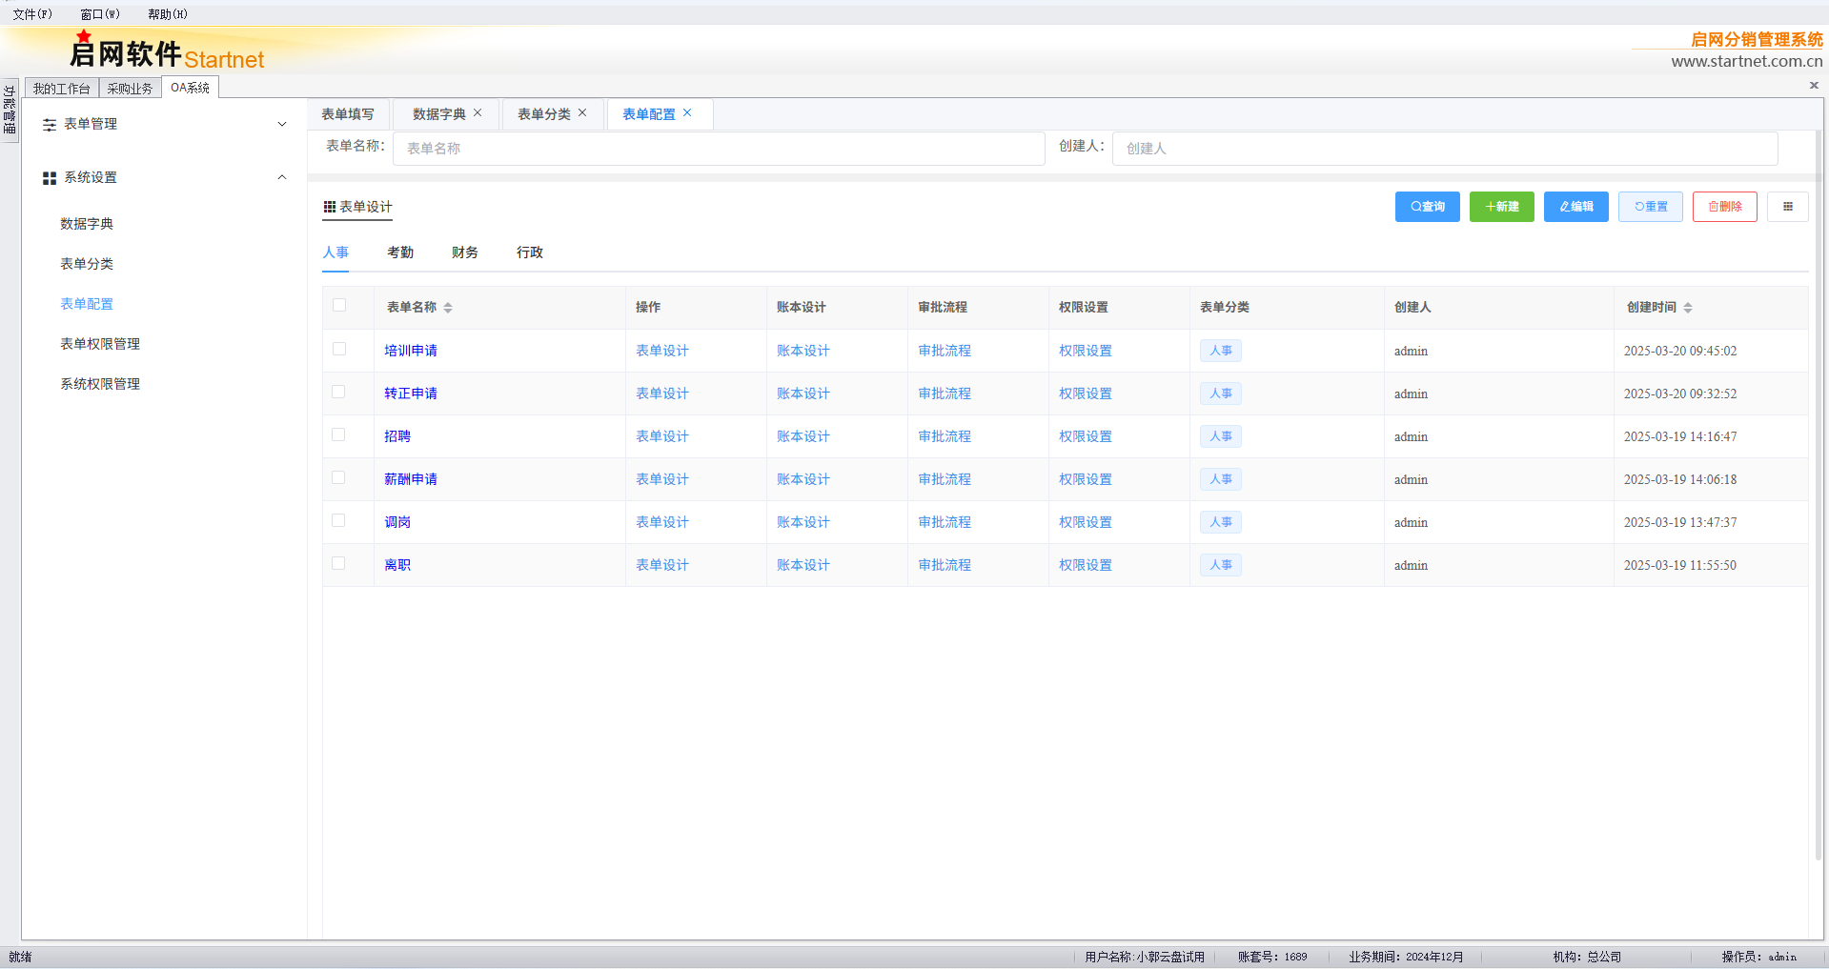
Task: Click the 人事 tag in 培训申请 row
Action: click(1221, 351)
